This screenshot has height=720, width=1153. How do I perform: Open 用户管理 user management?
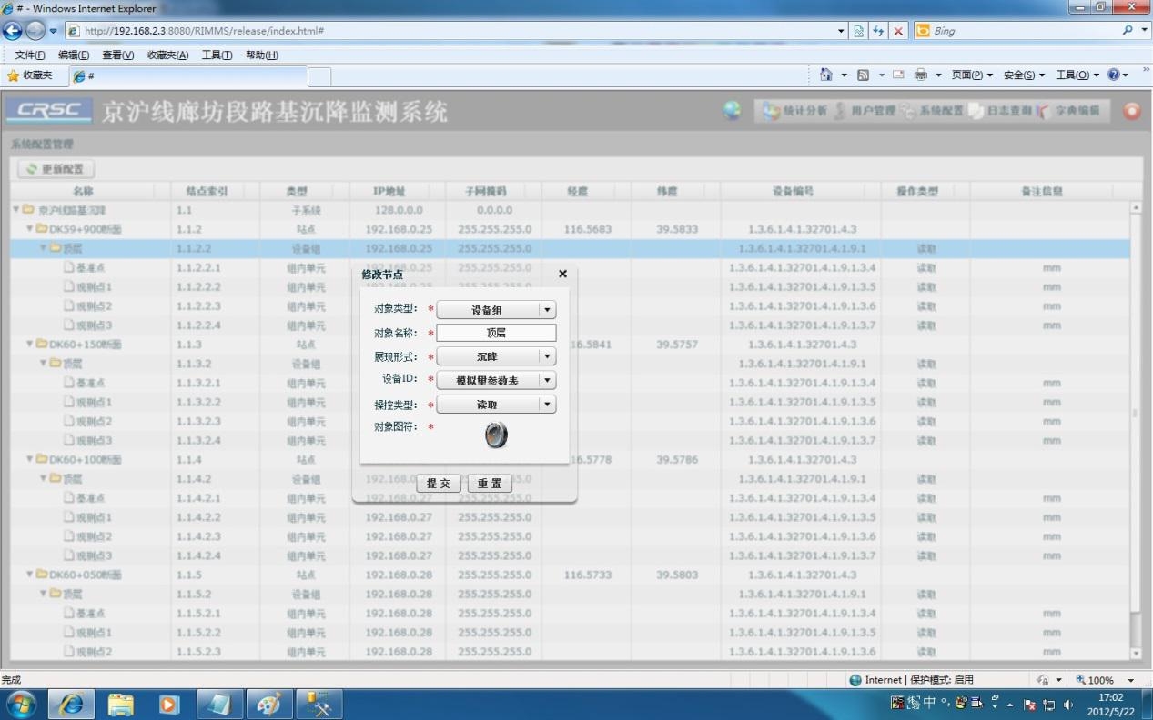coord(865,111)
